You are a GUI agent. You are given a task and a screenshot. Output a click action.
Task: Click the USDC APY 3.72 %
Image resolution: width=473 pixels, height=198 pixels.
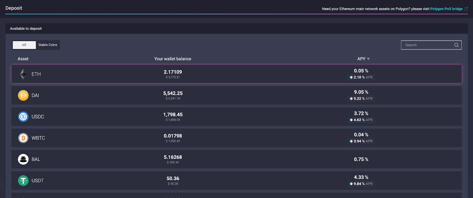click(x=361, y=113)
